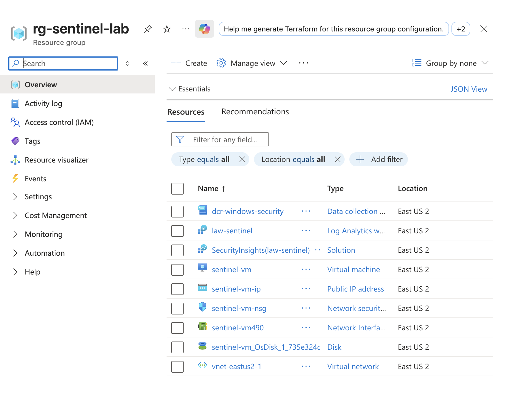Check the sentinel-vm490 row checkbox

pyautogui.click(x=177, y=328)
